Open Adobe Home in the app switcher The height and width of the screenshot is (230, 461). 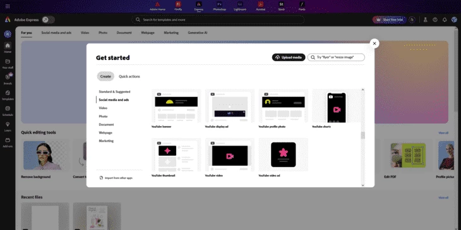point(158,6)
